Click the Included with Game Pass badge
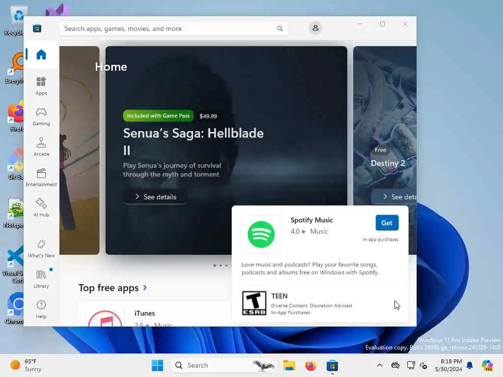The image size is (503, 377). tap(158, 116)
